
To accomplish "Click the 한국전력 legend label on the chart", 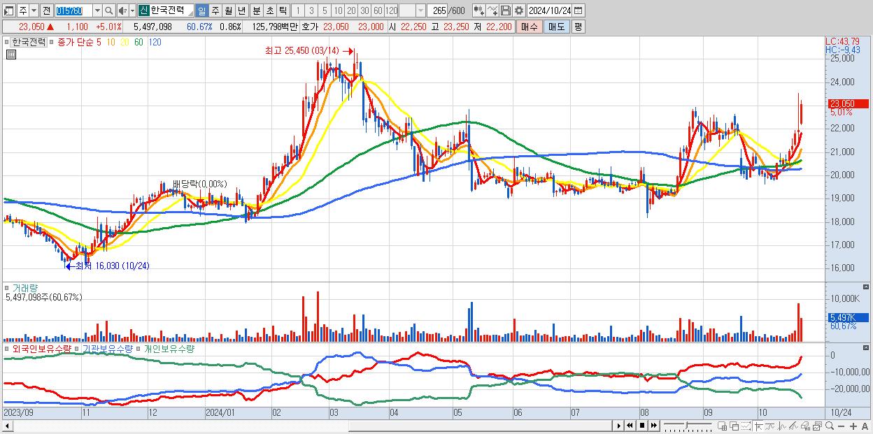I will tap(28, 42).
